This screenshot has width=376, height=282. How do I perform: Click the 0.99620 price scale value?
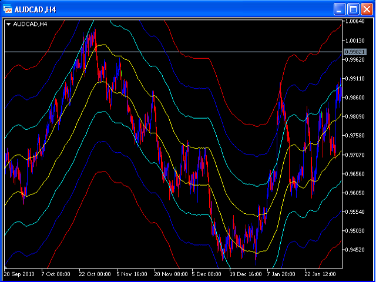[355, 59]
